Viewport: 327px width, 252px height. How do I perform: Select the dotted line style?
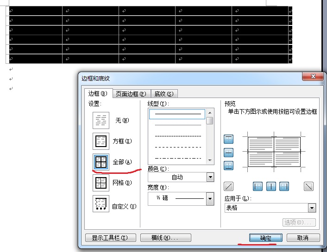[x=178, y=125]
